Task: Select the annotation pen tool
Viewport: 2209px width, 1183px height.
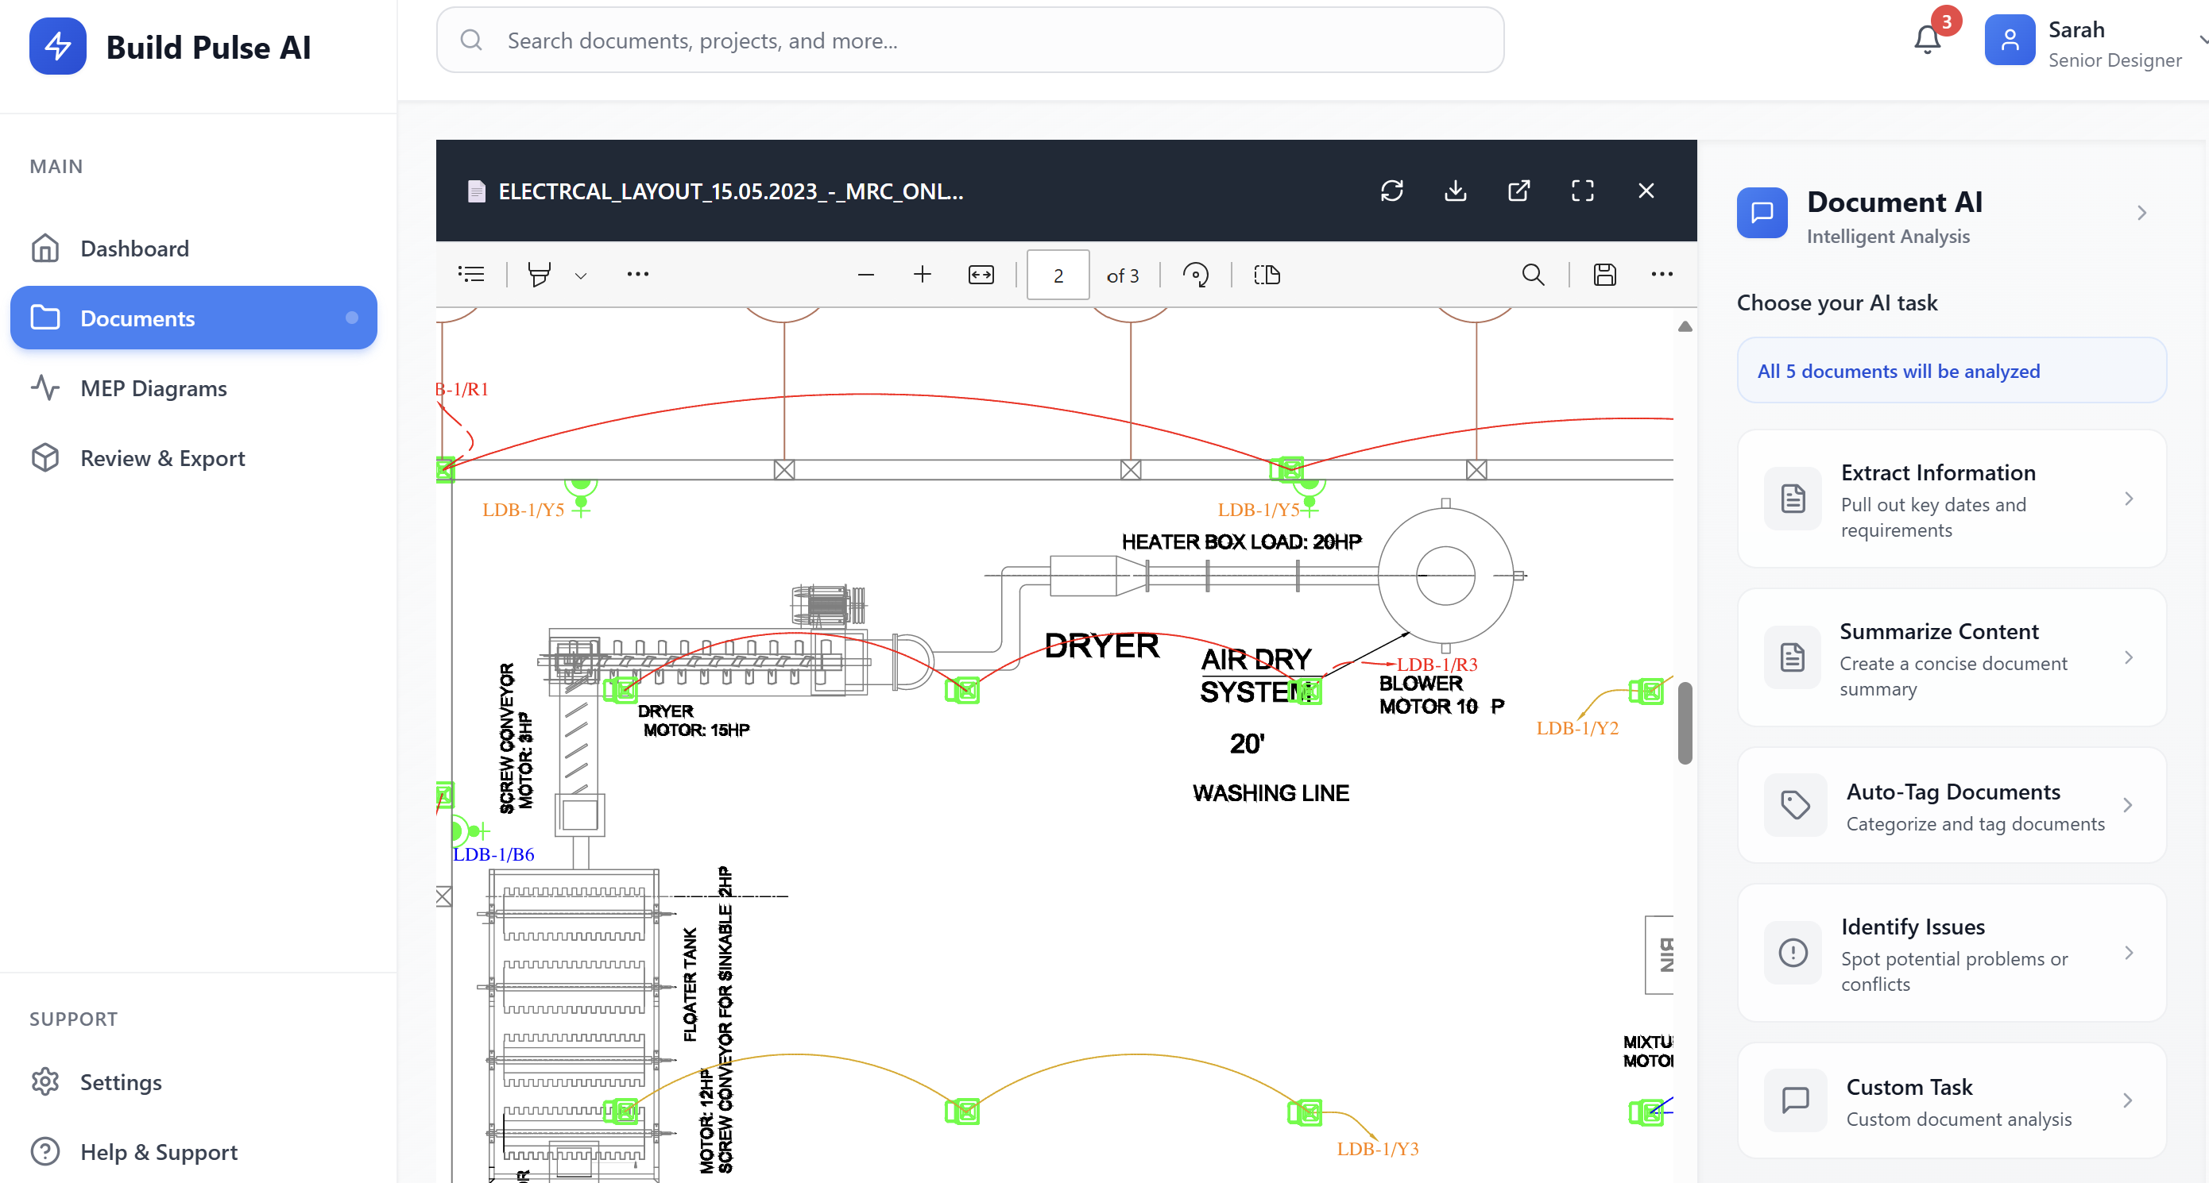Action: (539, 274)
